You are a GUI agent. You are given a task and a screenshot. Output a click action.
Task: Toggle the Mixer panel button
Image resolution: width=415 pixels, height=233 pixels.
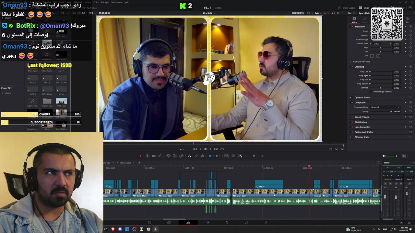pos(364,8)
